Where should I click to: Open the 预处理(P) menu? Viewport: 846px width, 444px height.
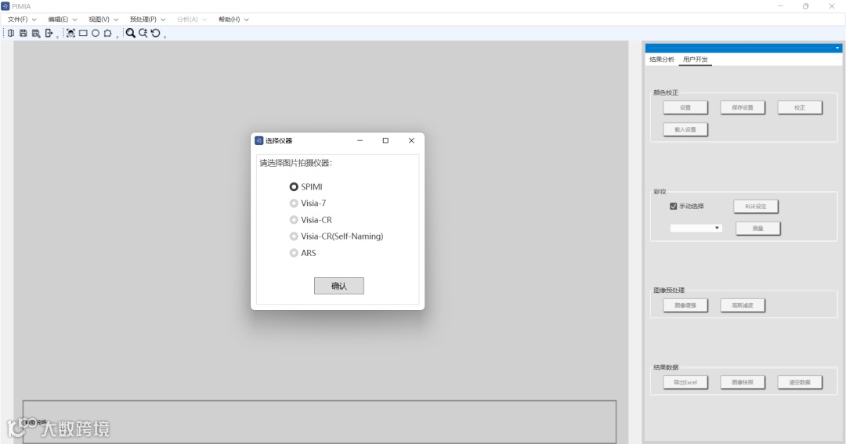pyautogui.click(x=147, y=20)
